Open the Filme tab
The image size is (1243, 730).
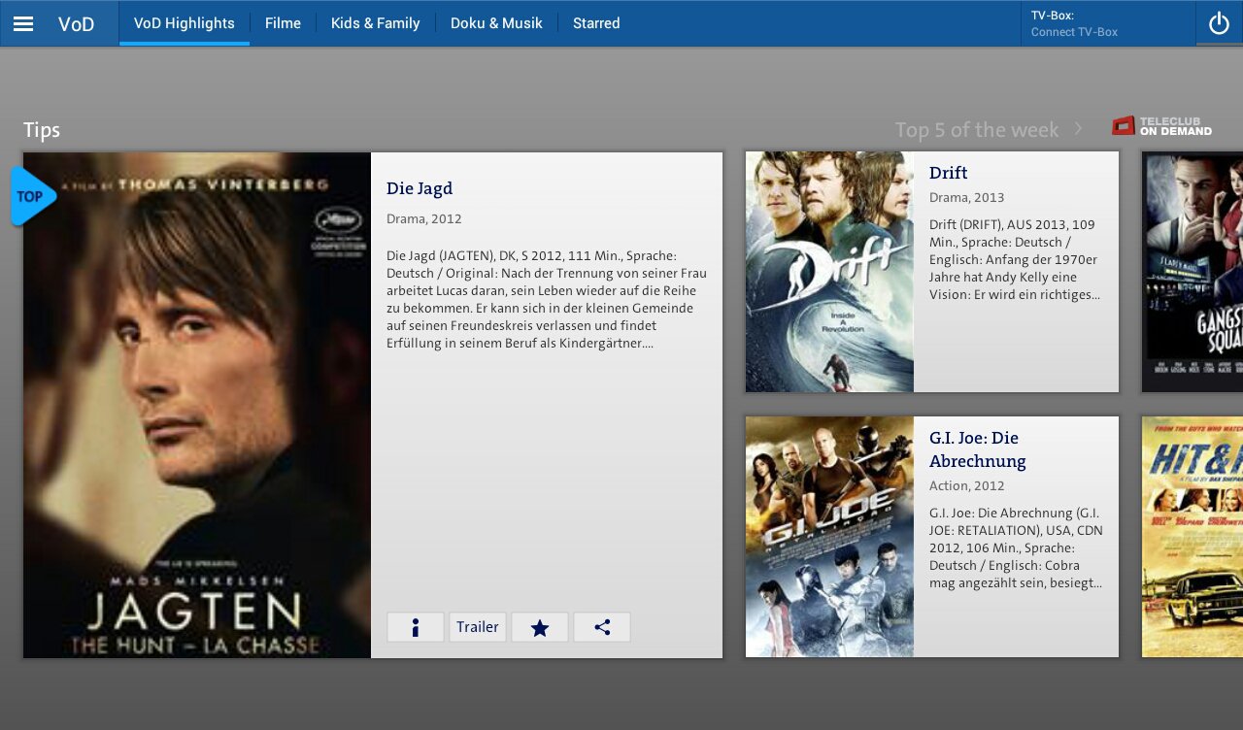pyautogui.click(x=283, y=23)
